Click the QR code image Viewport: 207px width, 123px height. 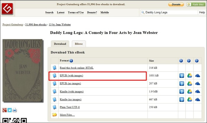15,121
